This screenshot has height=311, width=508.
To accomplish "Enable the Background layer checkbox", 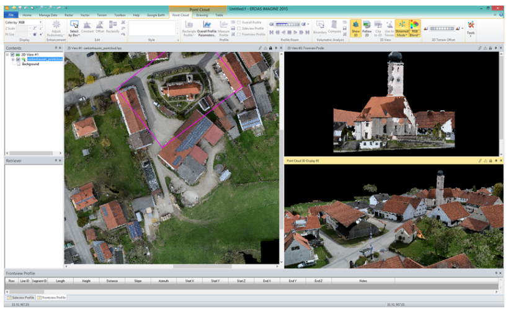I will 18,64.
